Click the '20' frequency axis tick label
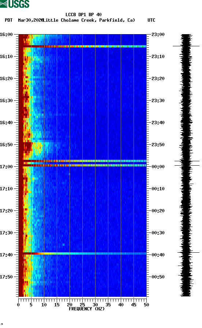The image size is (202, 328). click(x=70, y=305)
